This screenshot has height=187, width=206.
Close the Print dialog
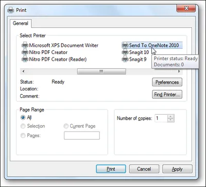click(186, 8)
